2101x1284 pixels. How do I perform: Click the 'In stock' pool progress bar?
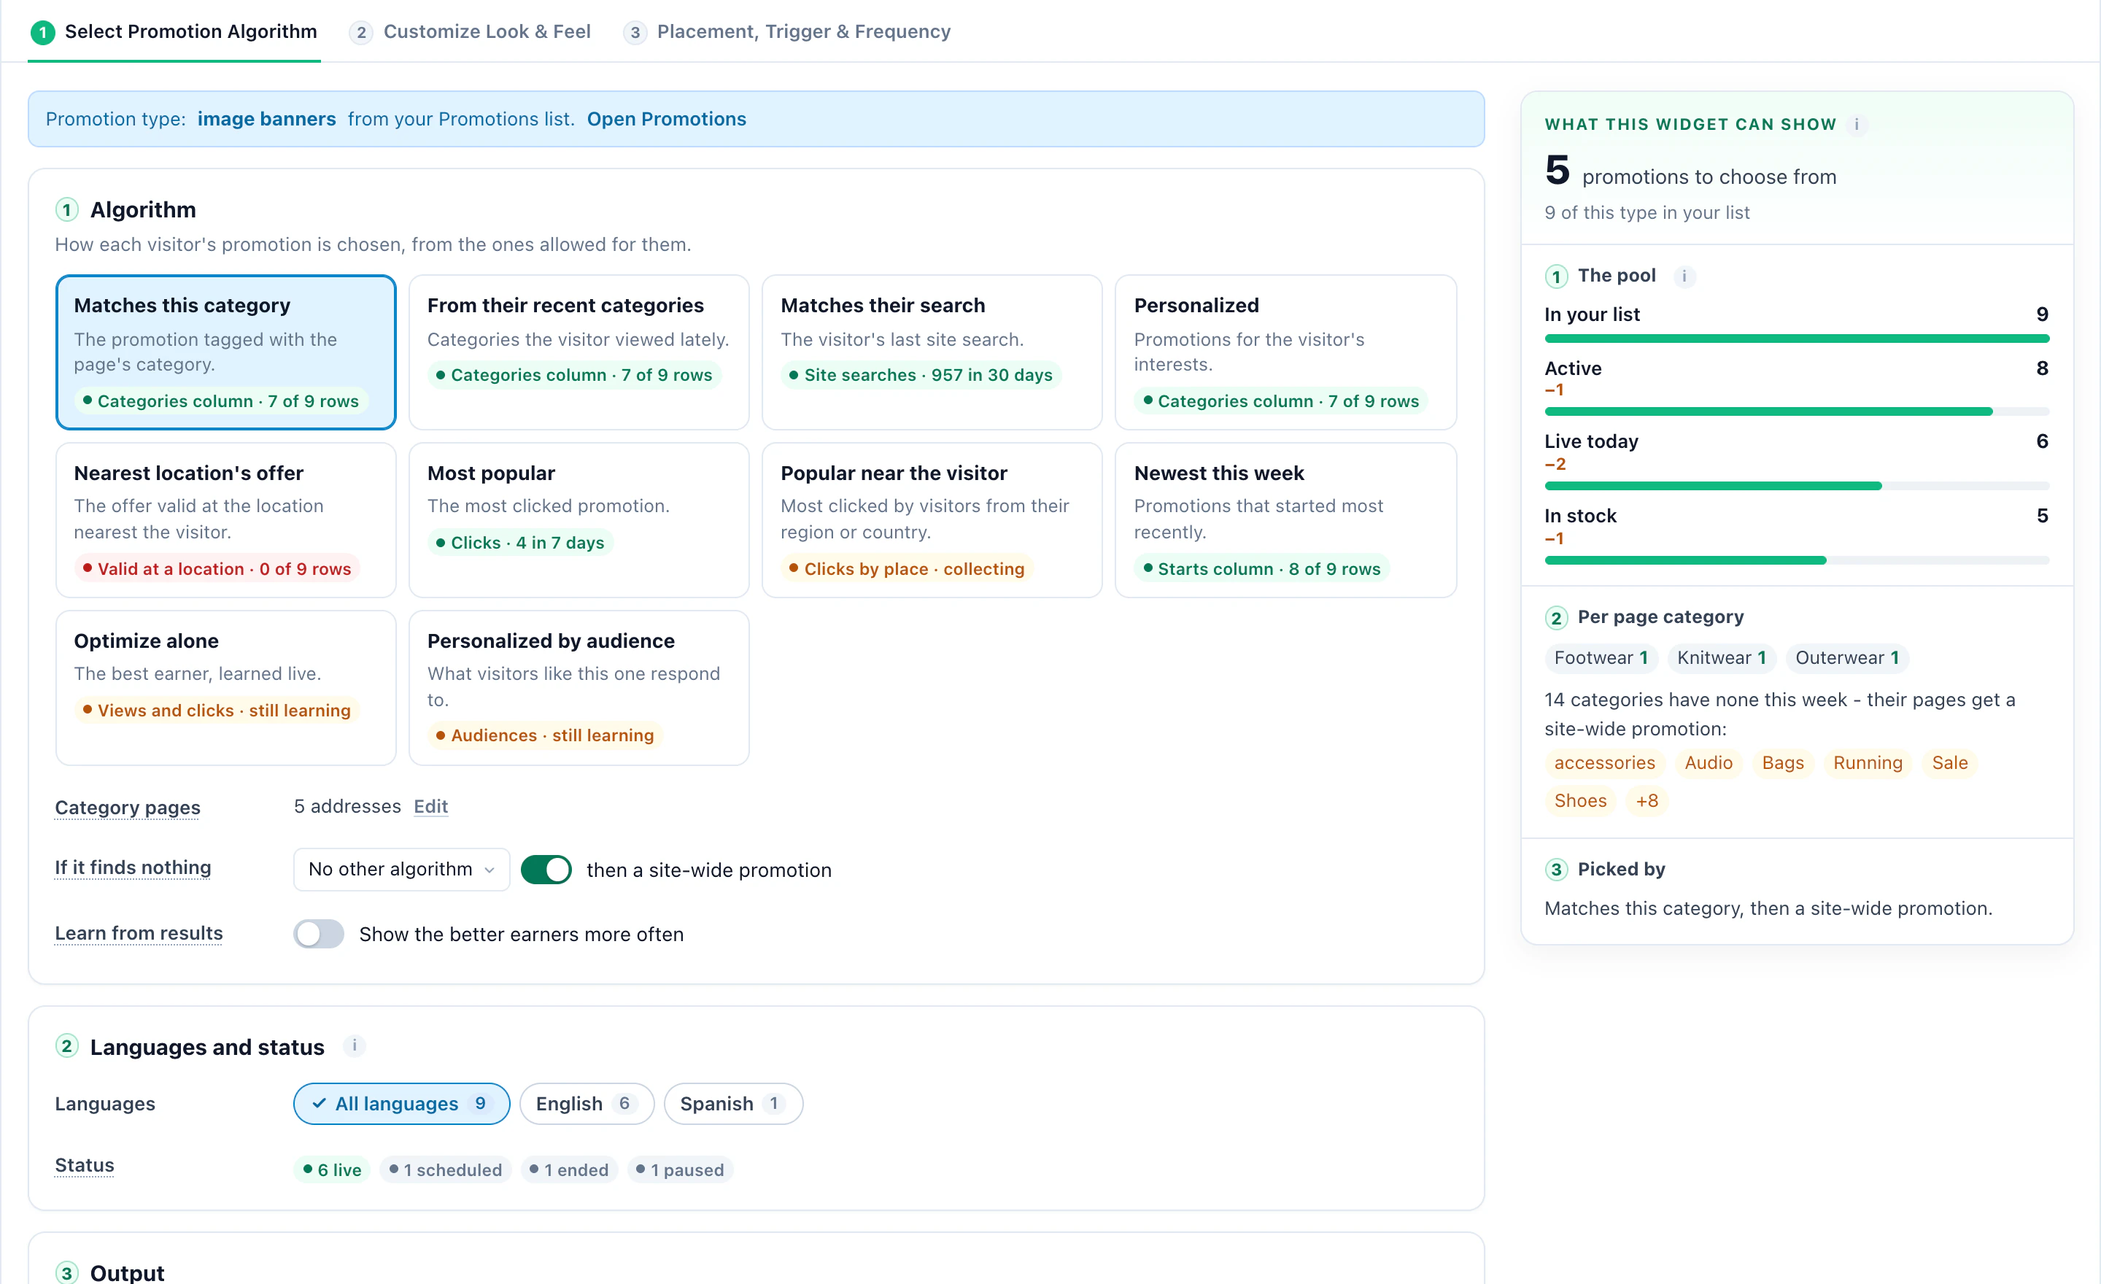point(1797,560)
